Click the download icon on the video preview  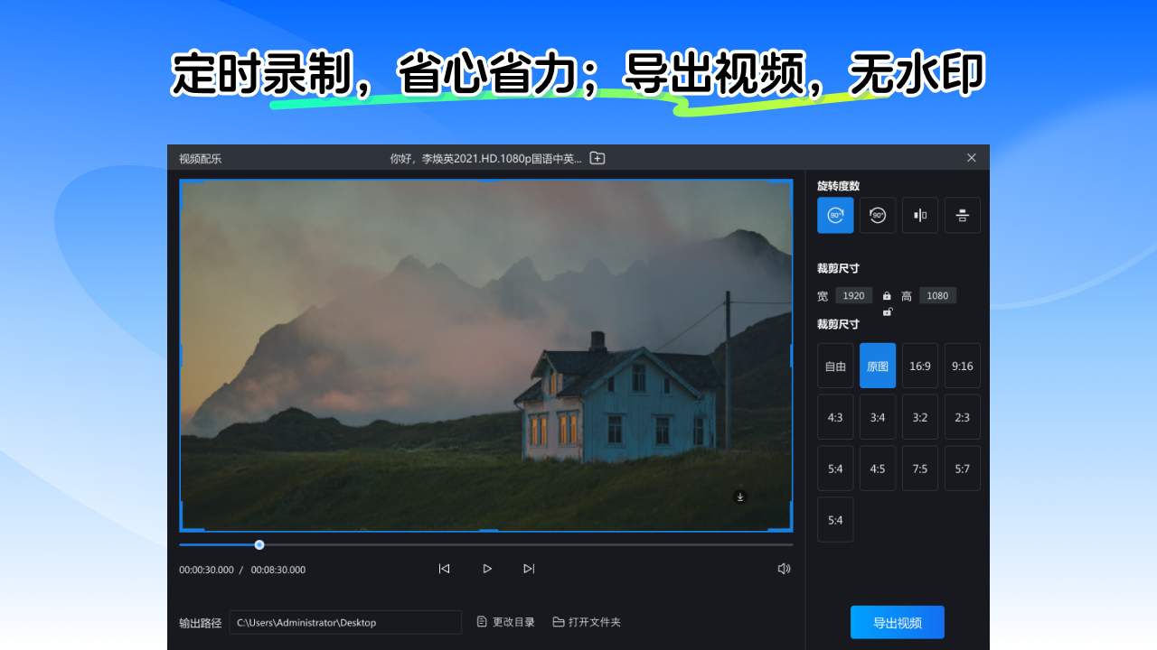tap(740, 497)
